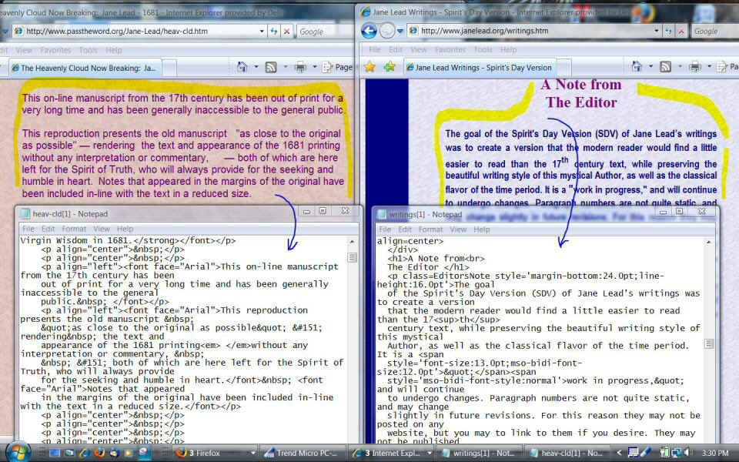
Task: Open View menu in Jane Lead Writings browser
Action: click(419, 49)
